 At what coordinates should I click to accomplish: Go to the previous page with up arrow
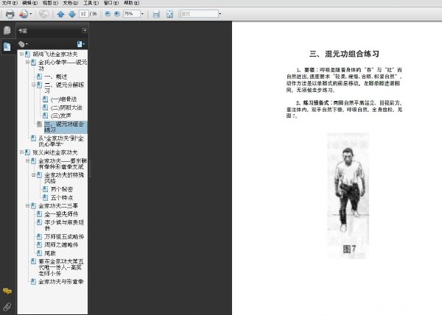60,14
